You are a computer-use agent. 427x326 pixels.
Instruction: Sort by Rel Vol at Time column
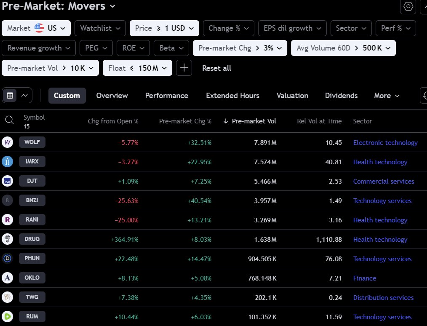click(x=319, y=121)
